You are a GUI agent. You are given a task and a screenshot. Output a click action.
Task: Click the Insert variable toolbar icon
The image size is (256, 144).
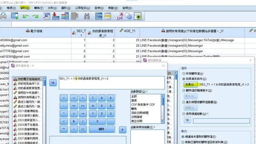108,16
